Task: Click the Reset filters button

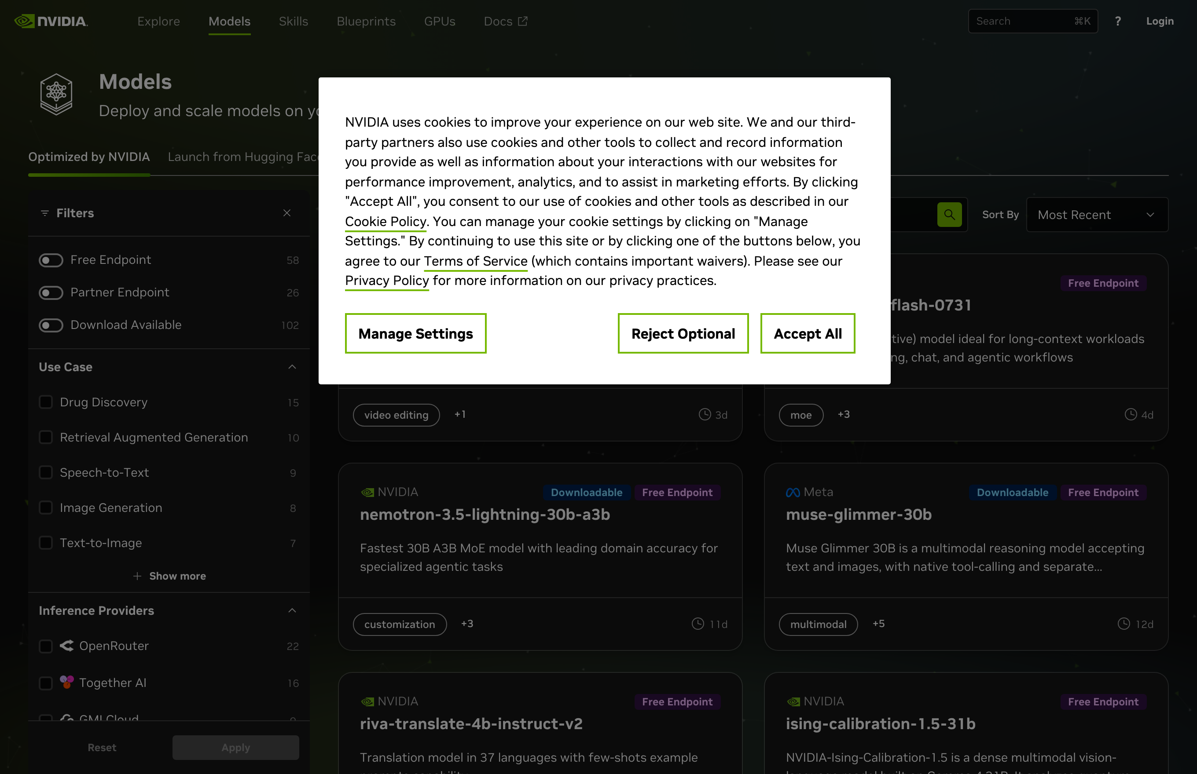Action: 102,747
